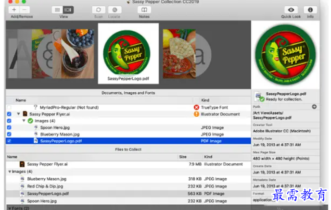This screenshot has height=210, width=331.
Task: Collapse the Images (4) group in the documents list
Action: pyautogui.click(x=24, y=121)
